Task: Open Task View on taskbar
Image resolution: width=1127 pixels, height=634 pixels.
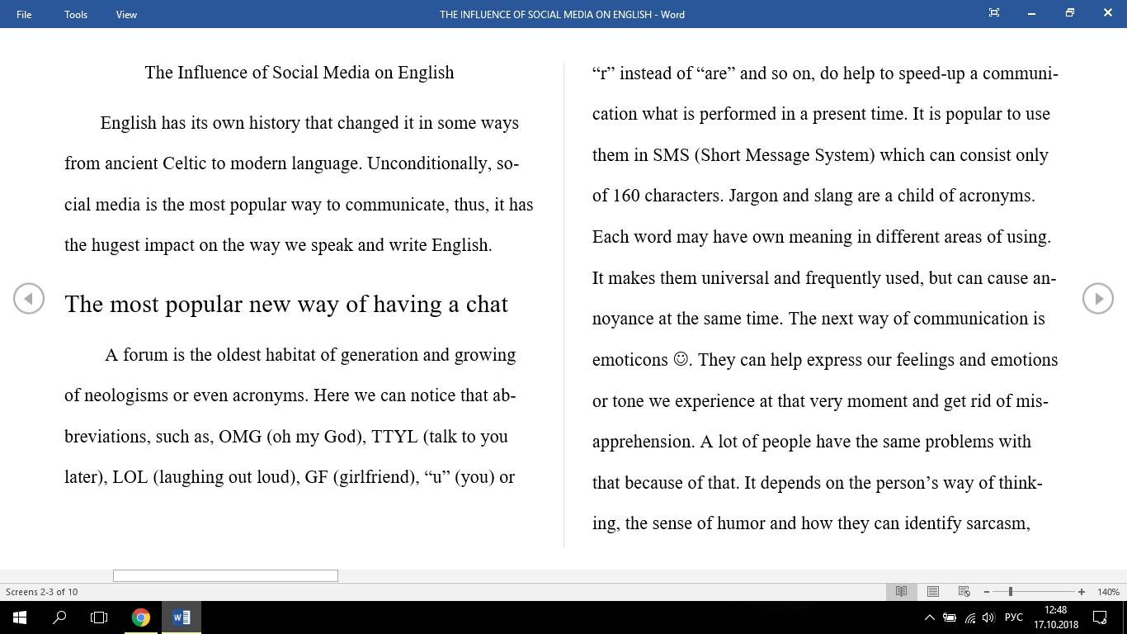Action: 99,617
